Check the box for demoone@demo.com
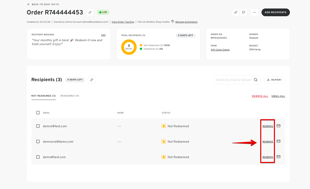 tap(38, 141)
